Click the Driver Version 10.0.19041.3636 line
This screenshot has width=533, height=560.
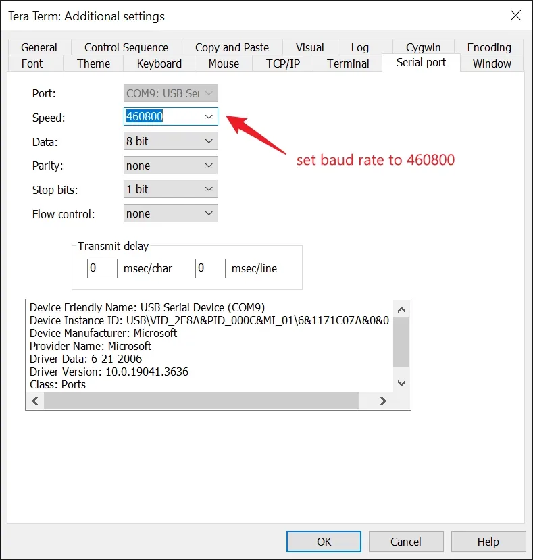point(109,372)
